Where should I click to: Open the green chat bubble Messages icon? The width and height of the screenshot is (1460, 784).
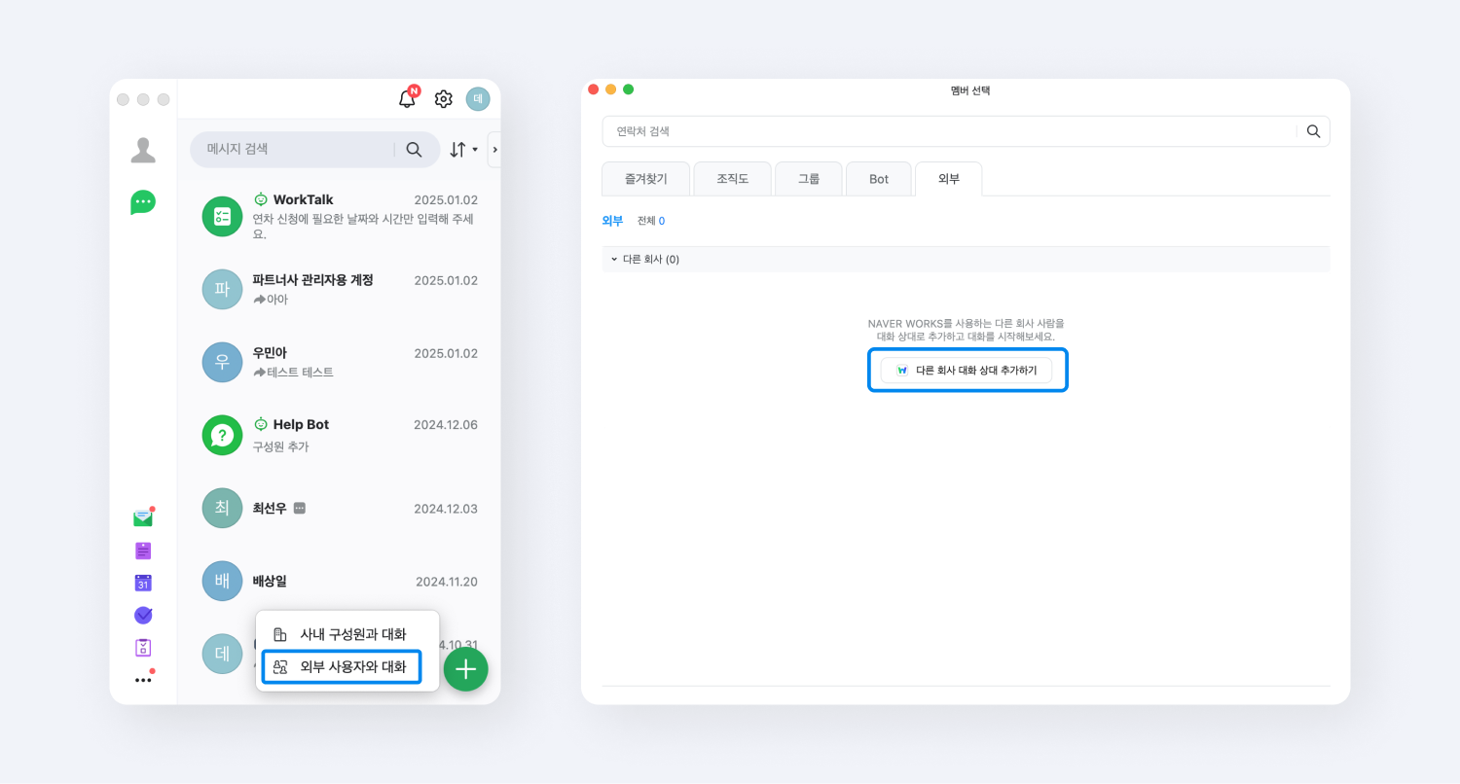click(143, 201)
